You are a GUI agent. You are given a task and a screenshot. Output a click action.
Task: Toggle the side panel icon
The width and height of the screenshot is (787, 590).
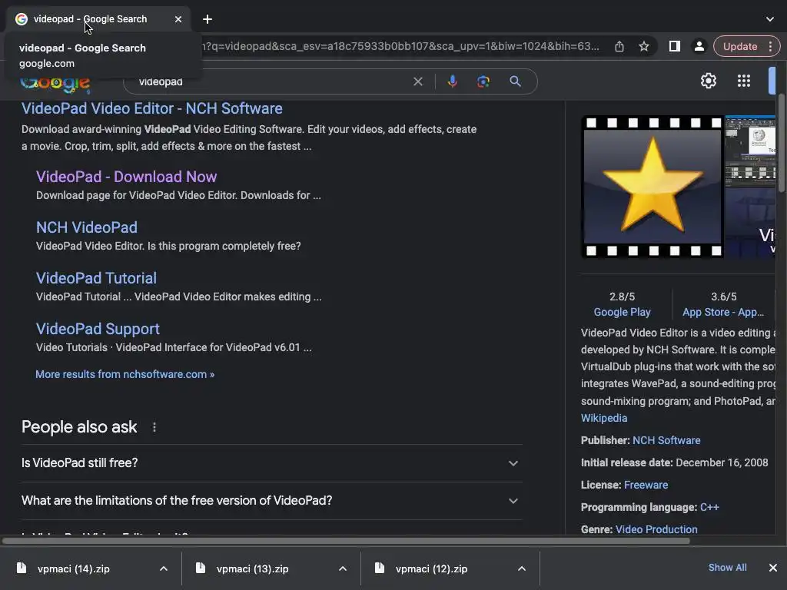(675, 47)
